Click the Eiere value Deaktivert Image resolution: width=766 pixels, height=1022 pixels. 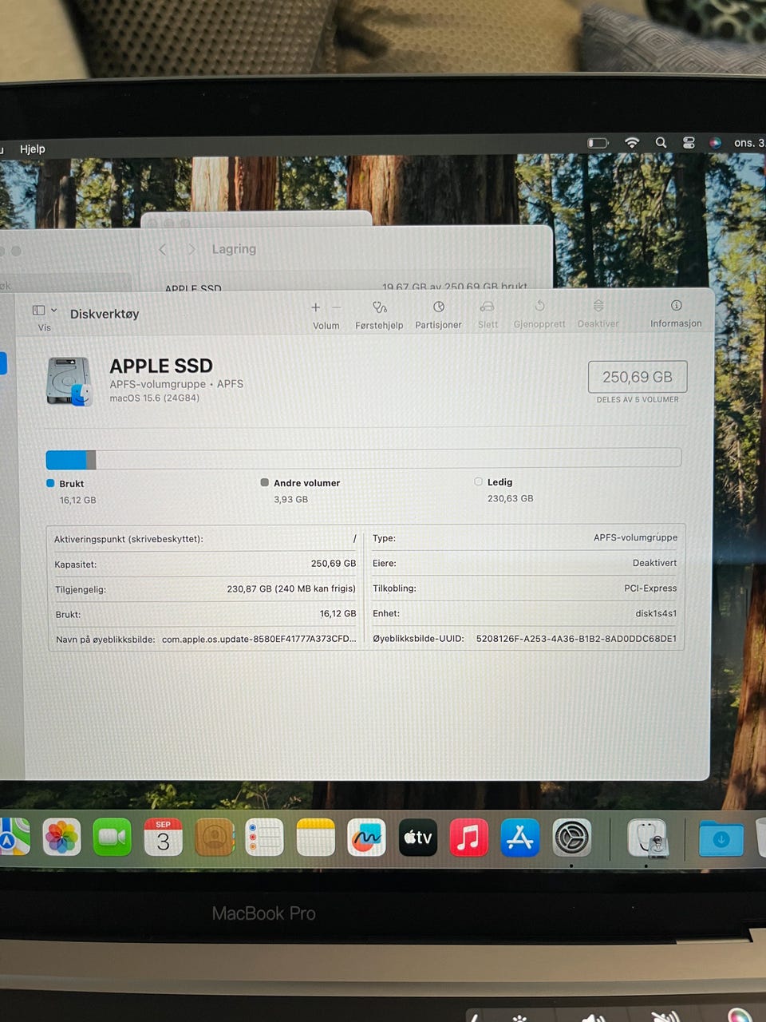click(x=654, y=563)
